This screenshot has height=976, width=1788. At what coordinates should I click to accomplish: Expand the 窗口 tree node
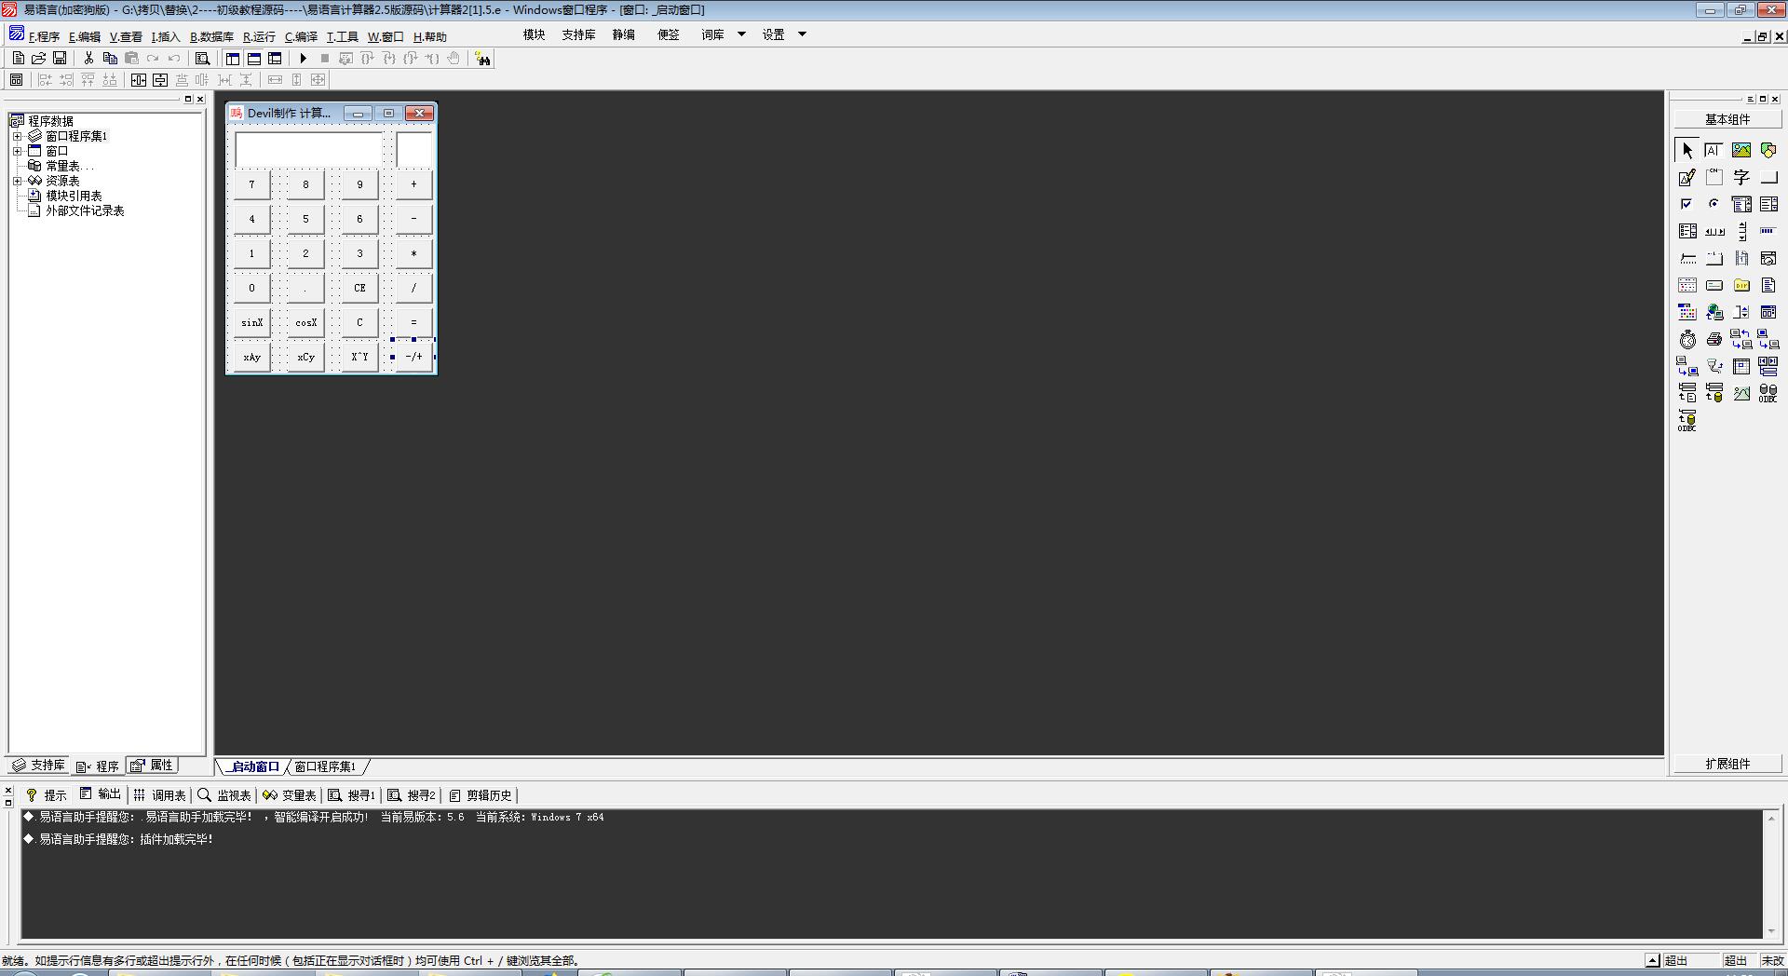[x=17, y=151]
